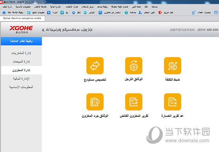The image size is (219, 152).
Task: Click the blue up-arrow house toolbar icon
Action: (x=74, y=13)
